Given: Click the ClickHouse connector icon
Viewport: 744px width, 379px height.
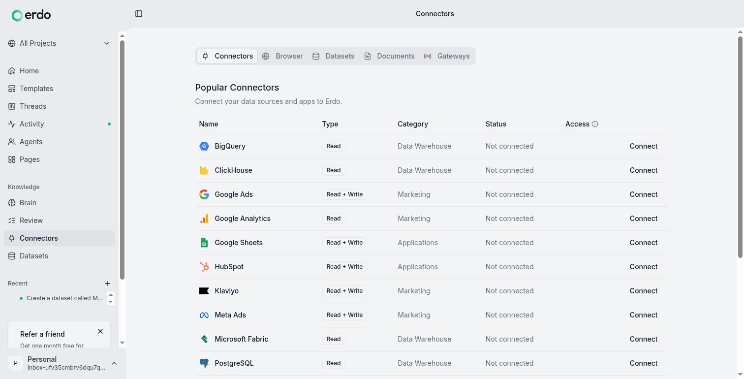Looking at the screenshot, I should [x=204, y=170].
